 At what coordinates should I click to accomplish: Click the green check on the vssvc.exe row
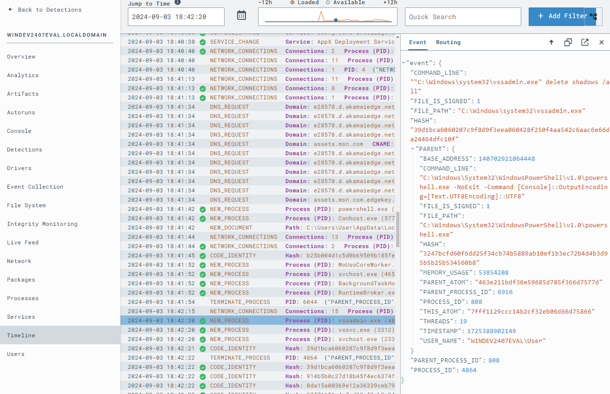(x=202, y=330)
